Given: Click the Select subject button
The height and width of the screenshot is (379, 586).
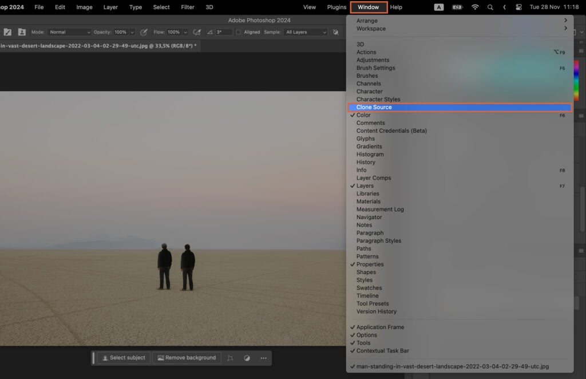Looking at the screenshot, I should point(123,357).
